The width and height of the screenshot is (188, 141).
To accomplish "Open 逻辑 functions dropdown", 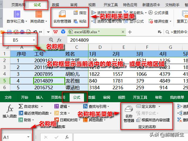I will point(69,106).
